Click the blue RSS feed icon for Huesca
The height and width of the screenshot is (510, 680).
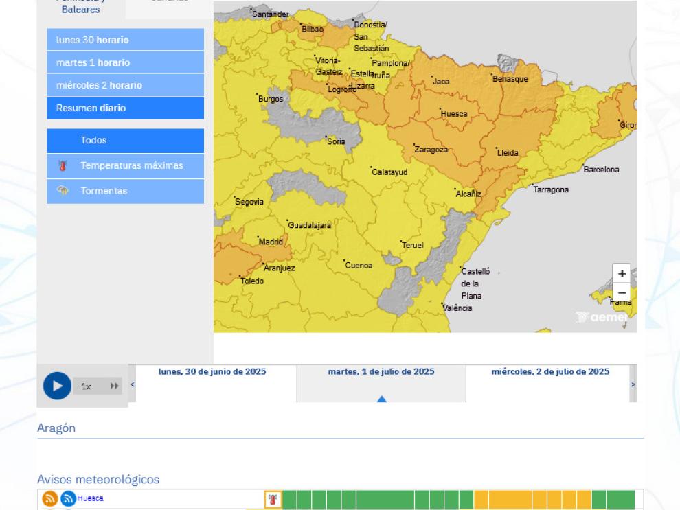(68, 499)
